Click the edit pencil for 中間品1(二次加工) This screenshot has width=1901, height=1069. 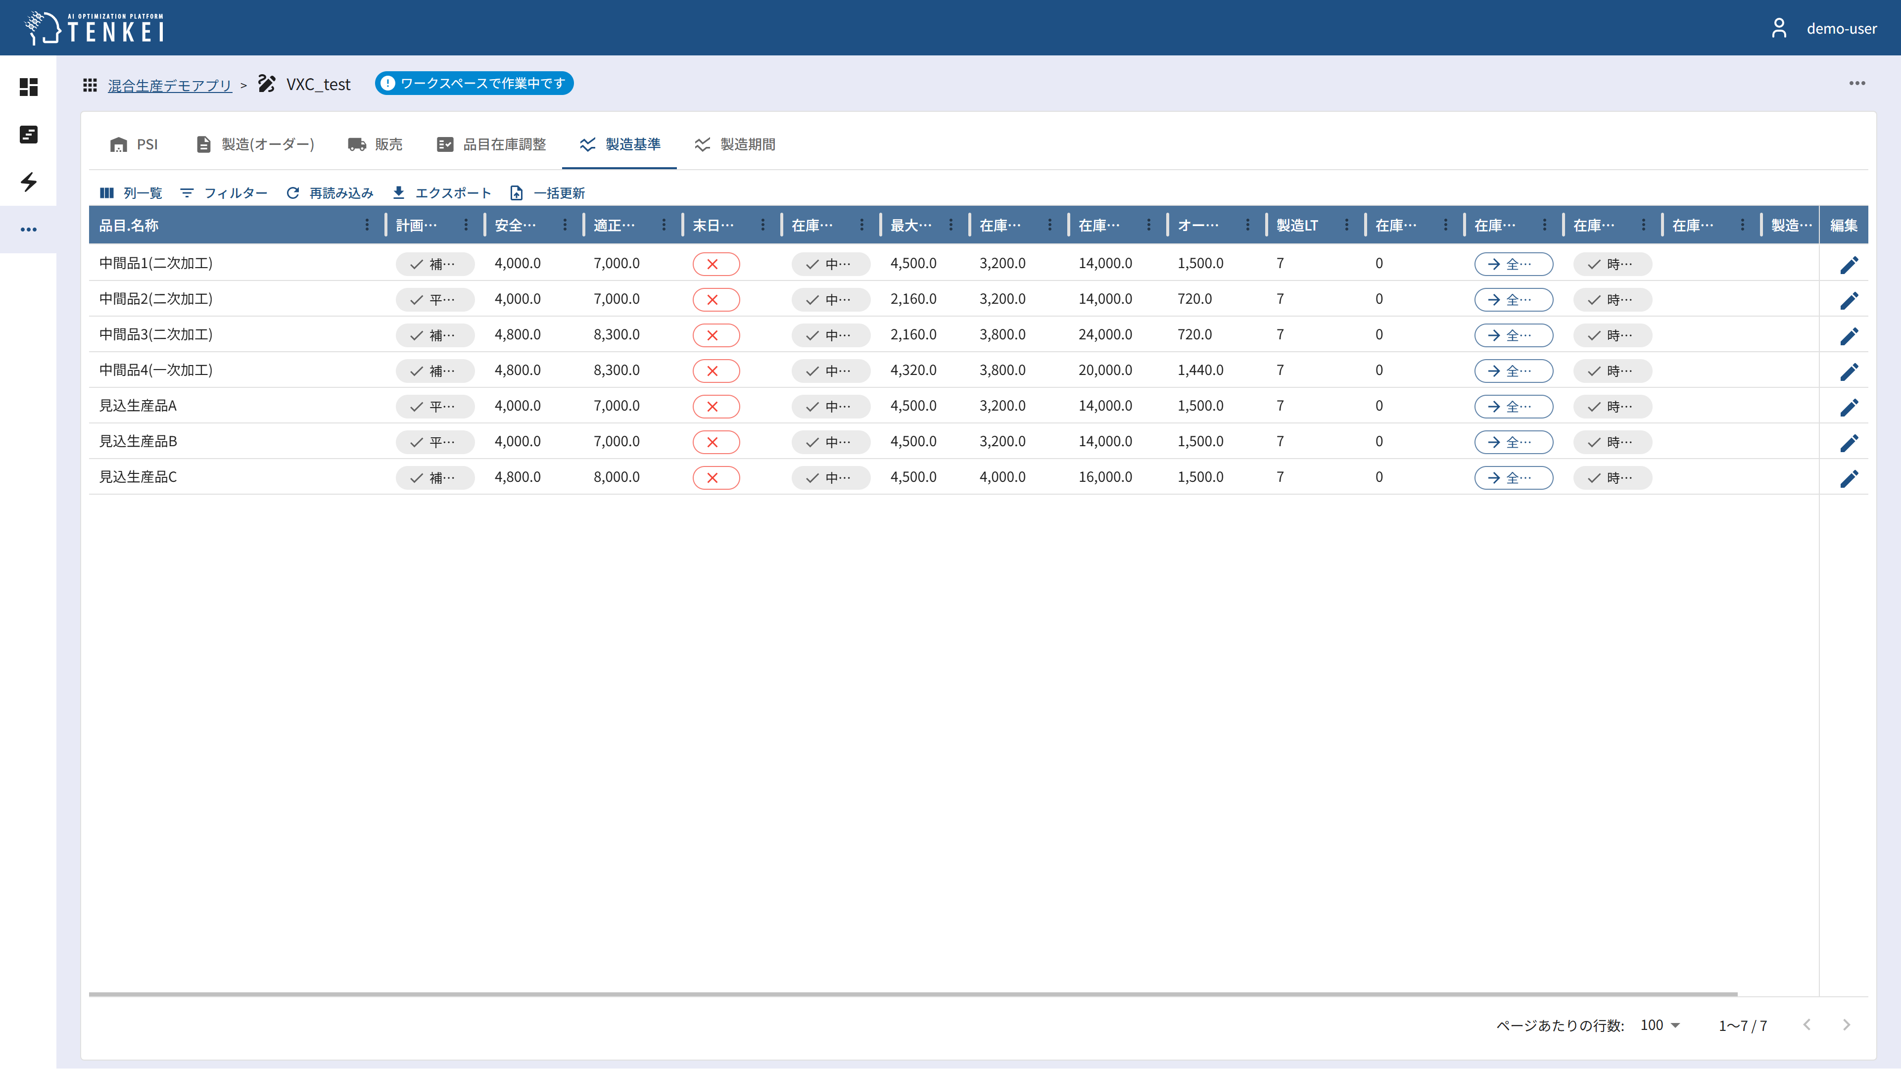(1849, 264)
